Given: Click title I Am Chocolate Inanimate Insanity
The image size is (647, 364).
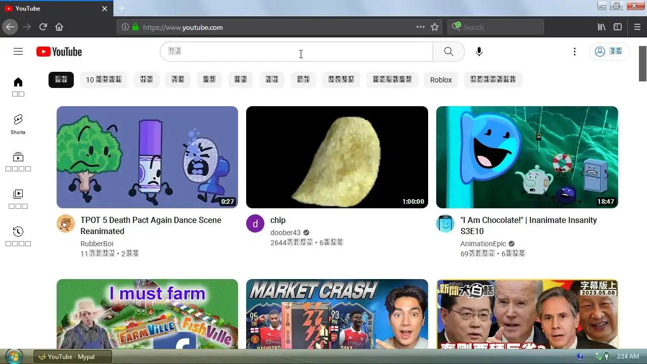Looking at the screenshot, I should 529,225.
